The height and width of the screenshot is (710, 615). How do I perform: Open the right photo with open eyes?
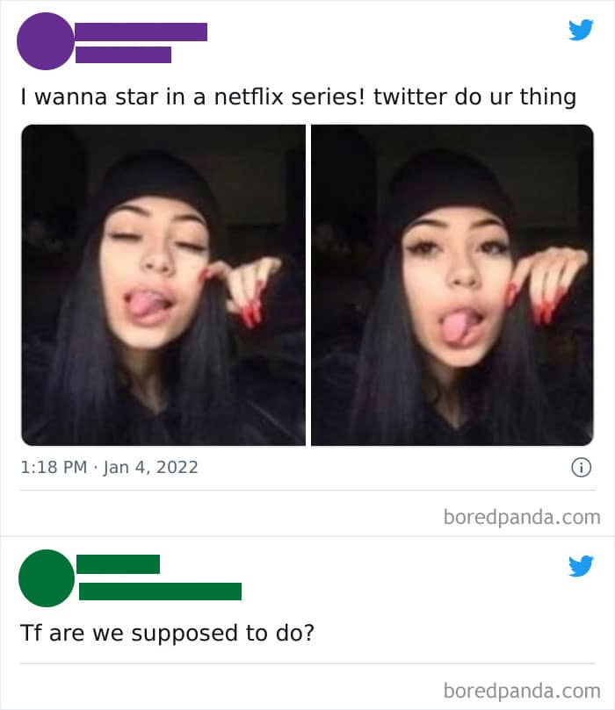(x=452, y=285)
